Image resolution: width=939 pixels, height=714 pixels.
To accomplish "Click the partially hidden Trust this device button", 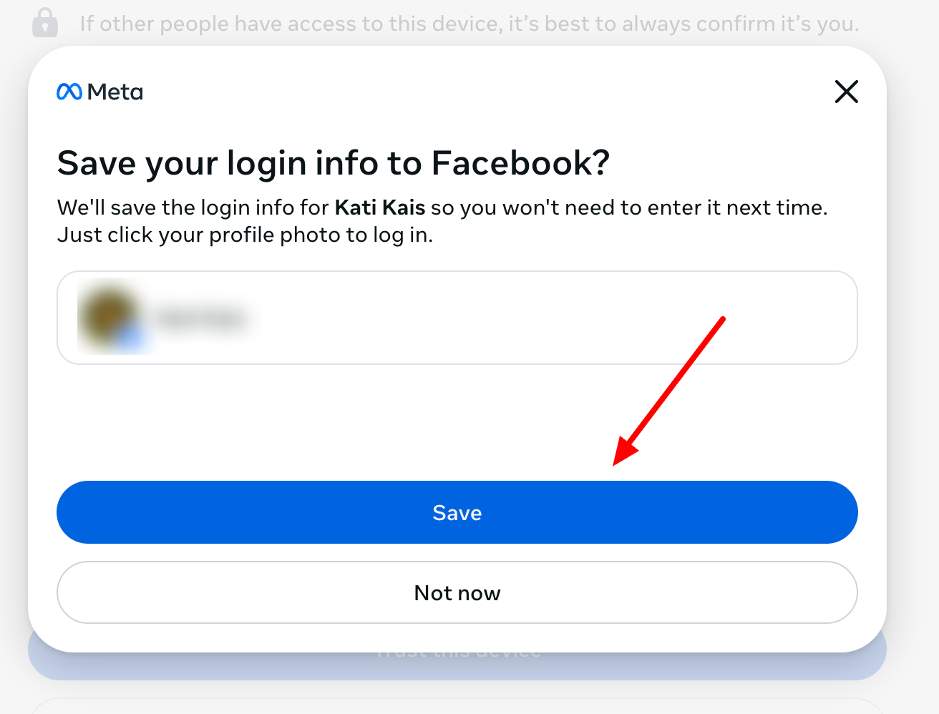I will click(457, 665).
